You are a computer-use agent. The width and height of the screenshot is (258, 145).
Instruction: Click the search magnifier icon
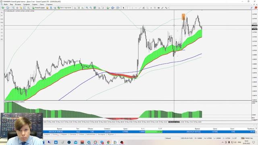point(252,8)
